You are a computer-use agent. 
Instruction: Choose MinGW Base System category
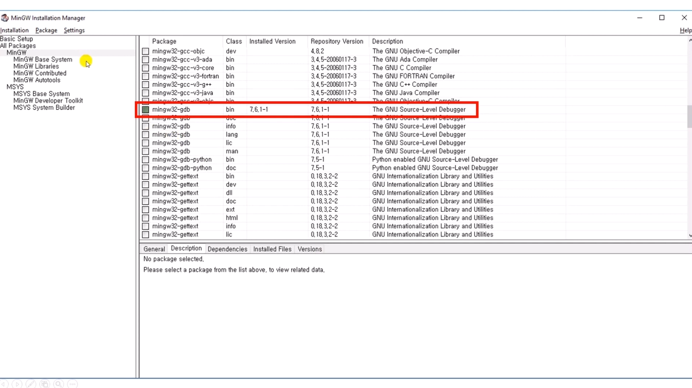[x=42, y=60]
